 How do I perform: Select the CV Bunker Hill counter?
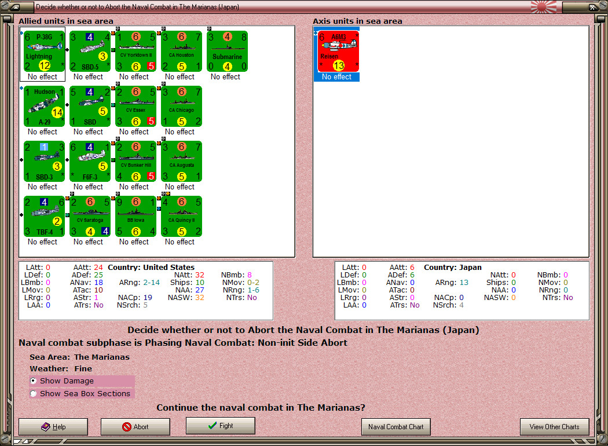(135, 162)
